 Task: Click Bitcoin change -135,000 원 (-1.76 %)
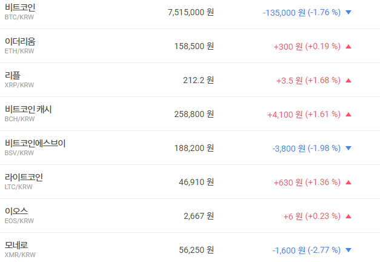click(x=301, y=12)
